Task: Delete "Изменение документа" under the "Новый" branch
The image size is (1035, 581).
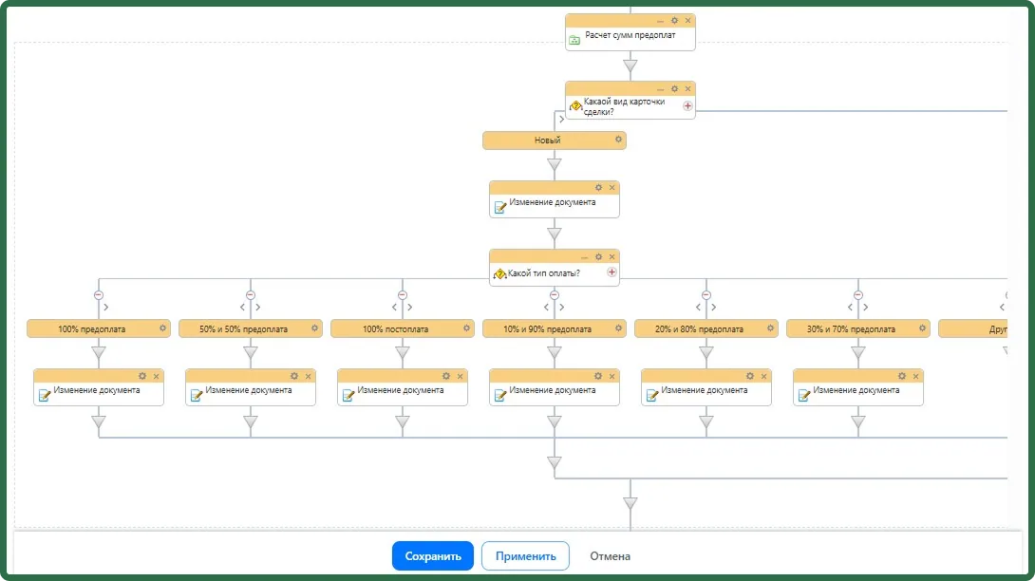Action: click(x=612, y=188)
